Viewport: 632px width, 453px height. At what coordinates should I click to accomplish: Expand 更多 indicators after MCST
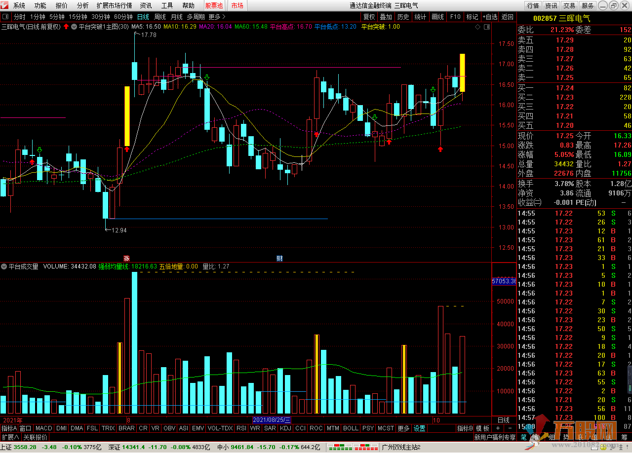click(x=403, y=428)
